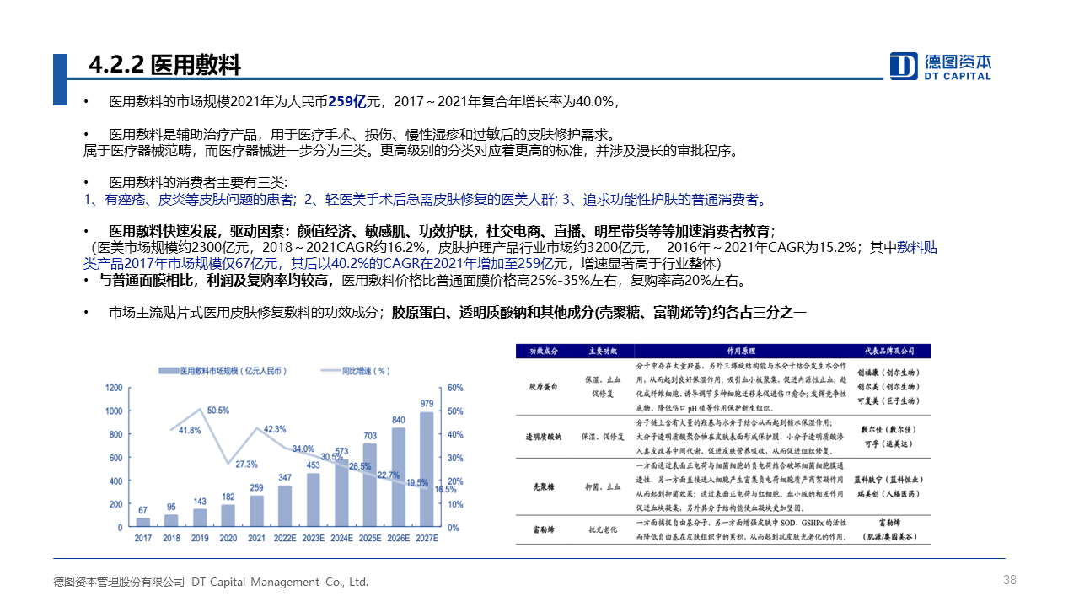This screenshot has width=1079, height=607.
Task: Click the x-axis label '2020'
Action: pyautogui.click(x=228, y=538)
